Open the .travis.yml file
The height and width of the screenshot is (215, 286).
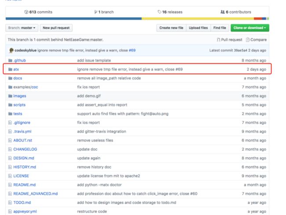pos(22,132)
